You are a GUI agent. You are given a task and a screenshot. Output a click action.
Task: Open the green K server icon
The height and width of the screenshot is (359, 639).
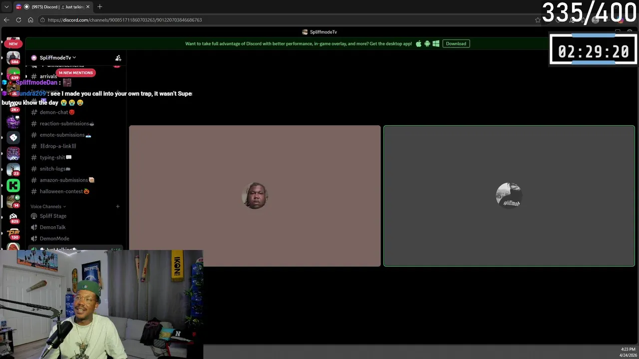13,185
